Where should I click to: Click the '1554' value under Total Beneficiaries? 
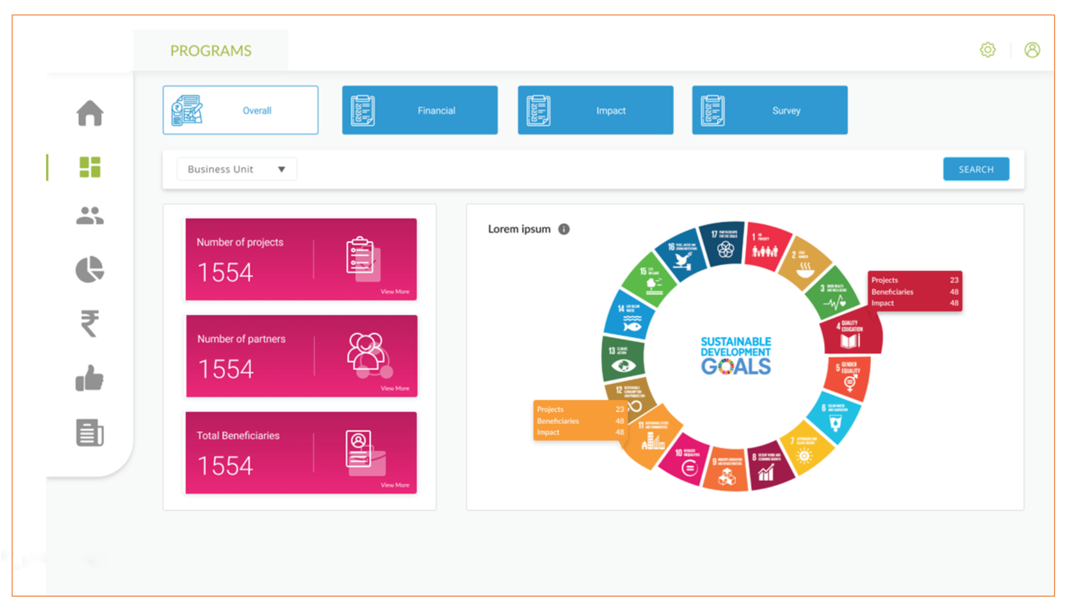tap(225, 465)
